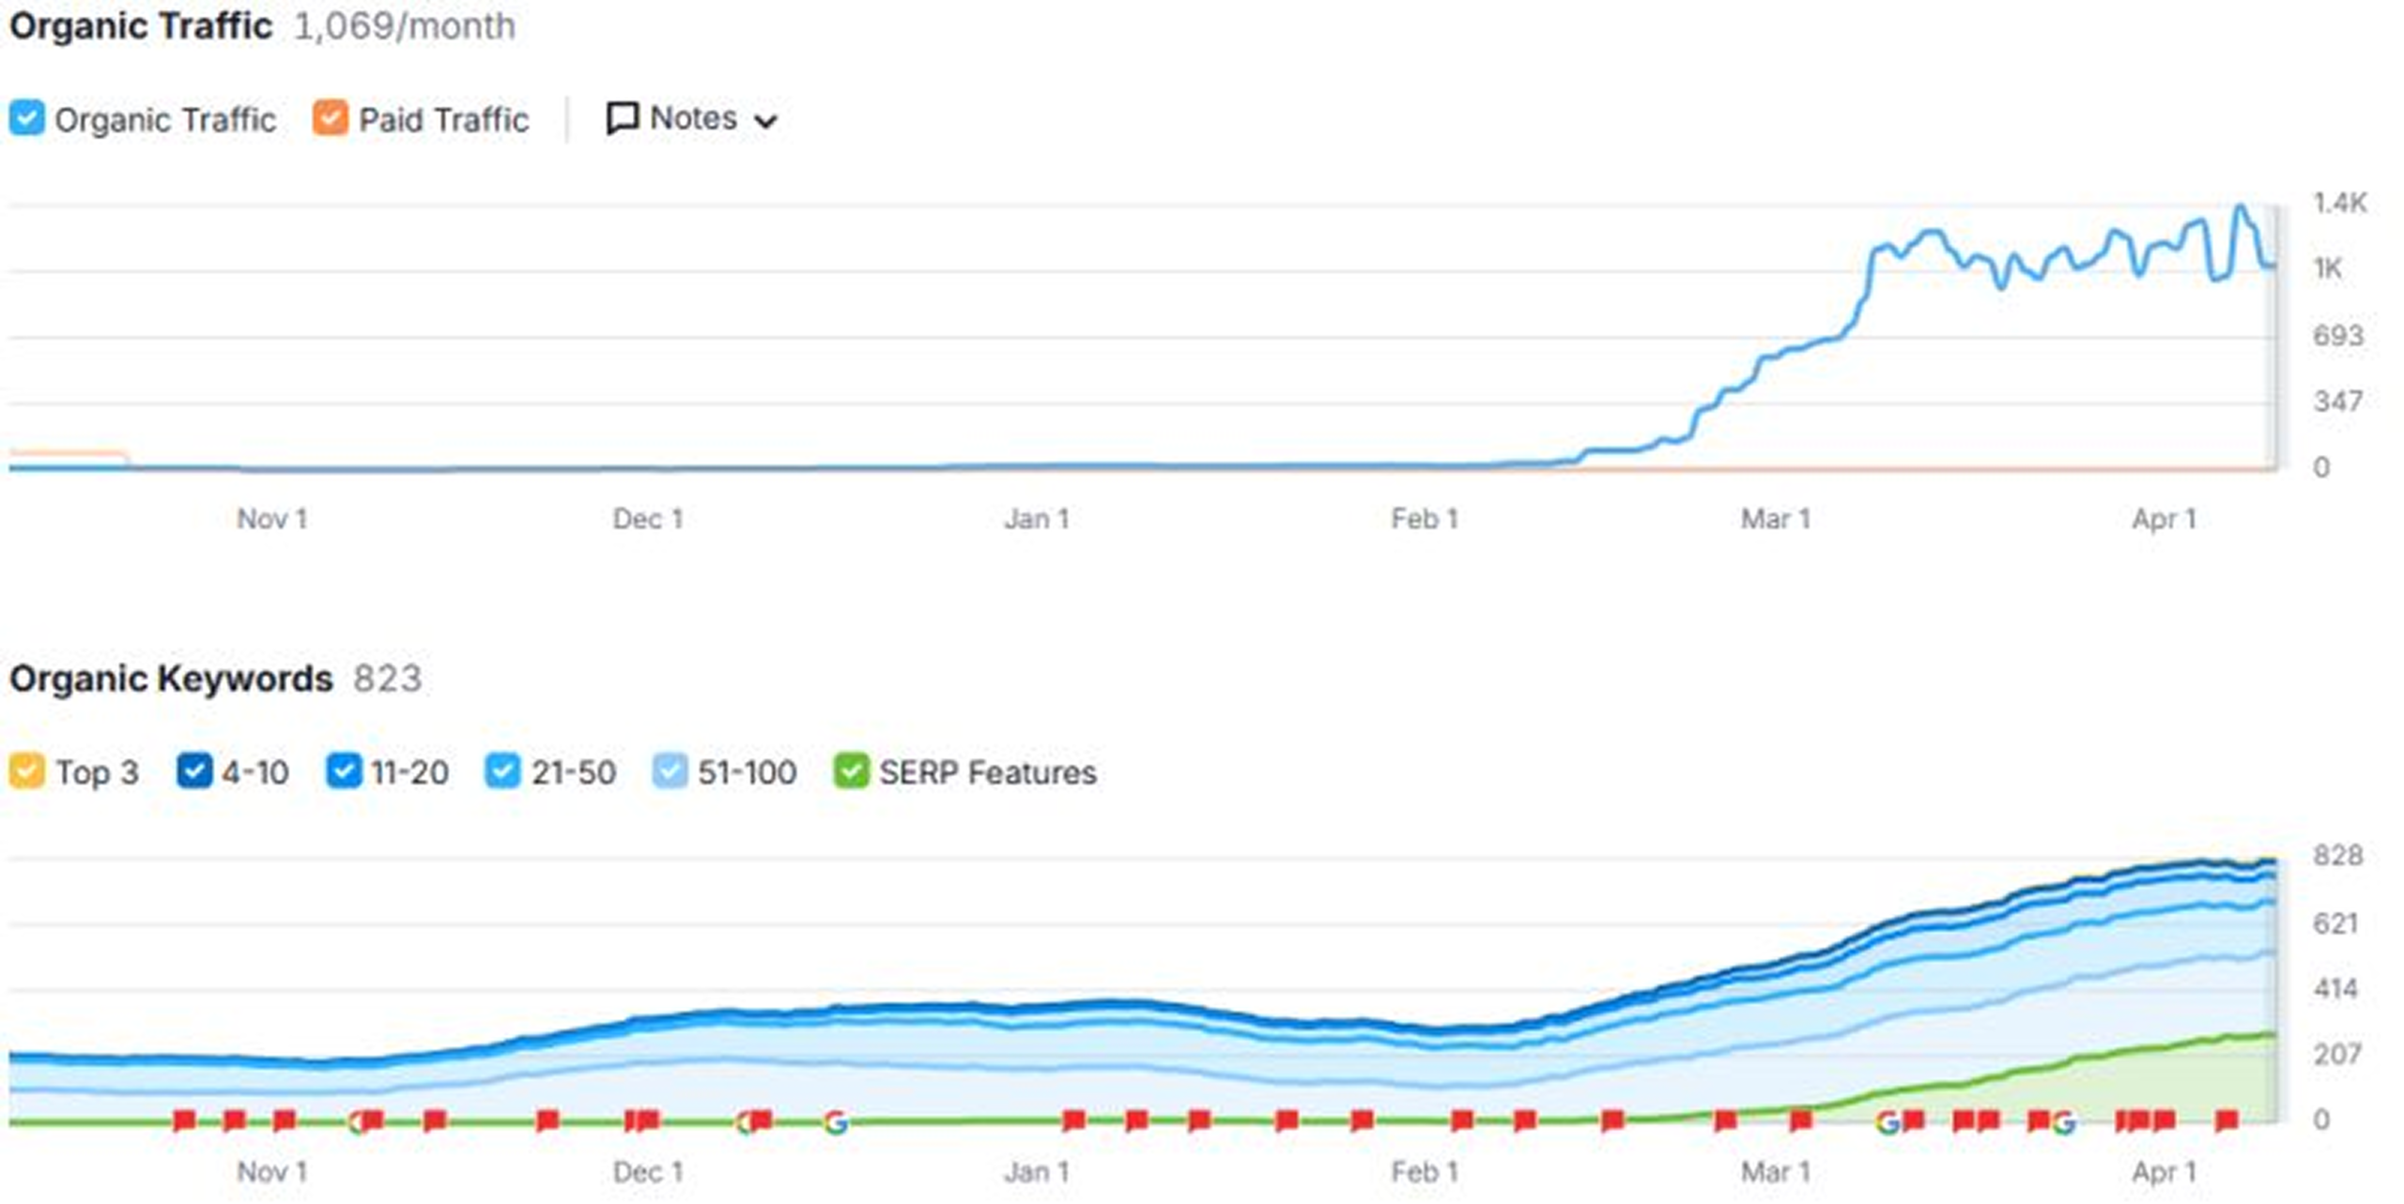2404x1204 pixels.
Task: Click the 207 axis label
Action: point(2337,1054)
